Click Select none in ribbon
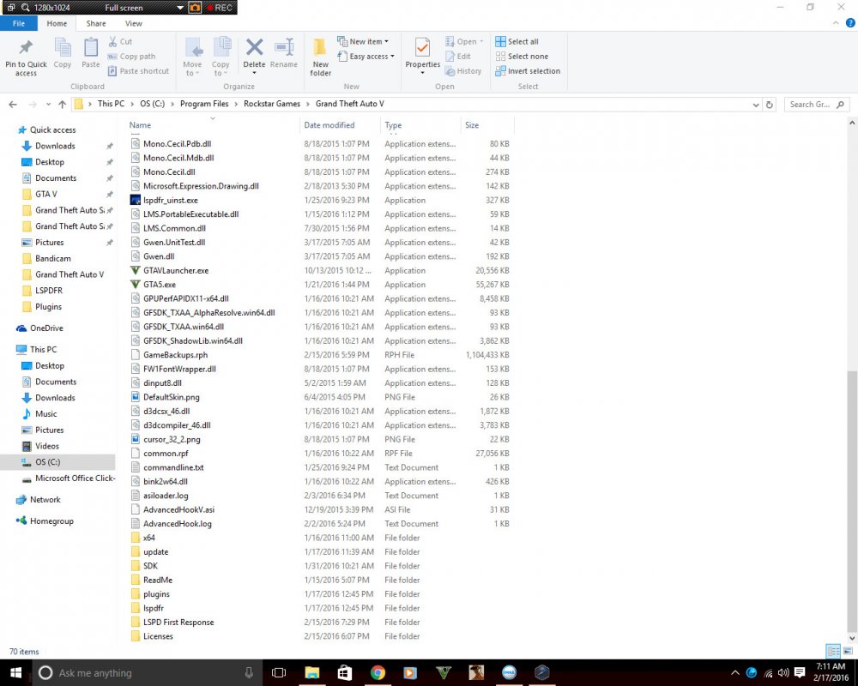This screenshot has width=858, height=686. (522, 57)
